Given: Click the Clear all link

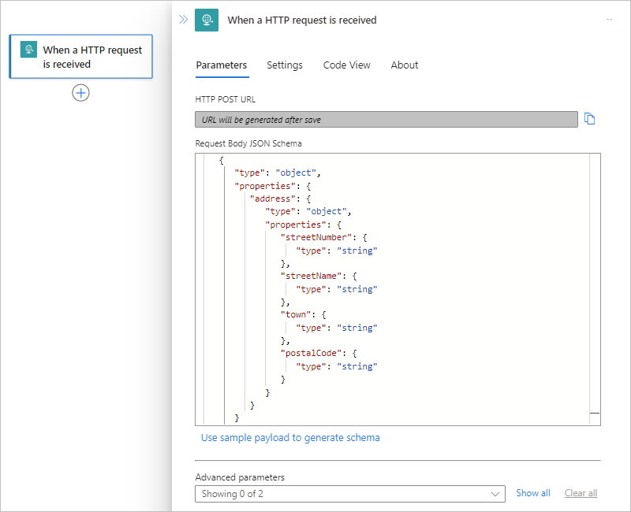Looking at the screenshot, I should point(581,493).
